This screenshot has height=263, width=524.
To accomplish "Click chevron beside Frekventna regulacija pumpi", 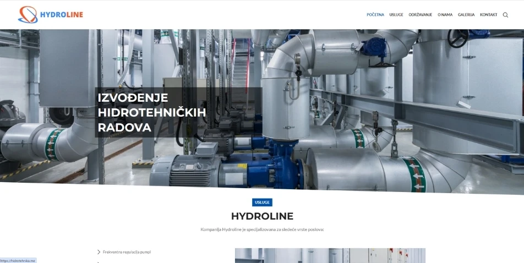I will click(x=99, y=252).
